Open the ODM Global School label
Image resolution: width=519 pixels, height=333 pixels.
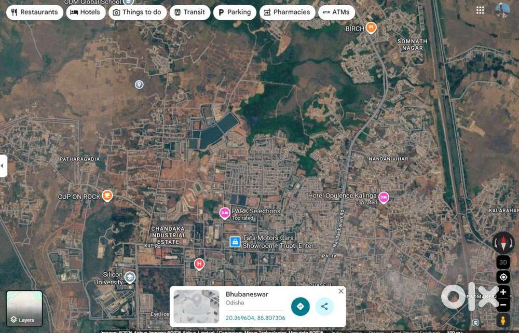point(93,2)
